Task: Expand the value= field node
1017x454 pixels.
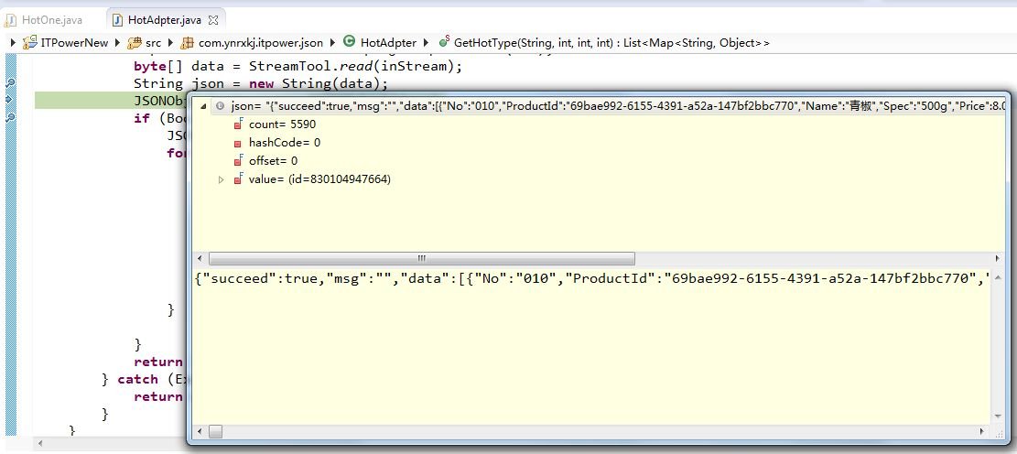Action: pos(222,179)
